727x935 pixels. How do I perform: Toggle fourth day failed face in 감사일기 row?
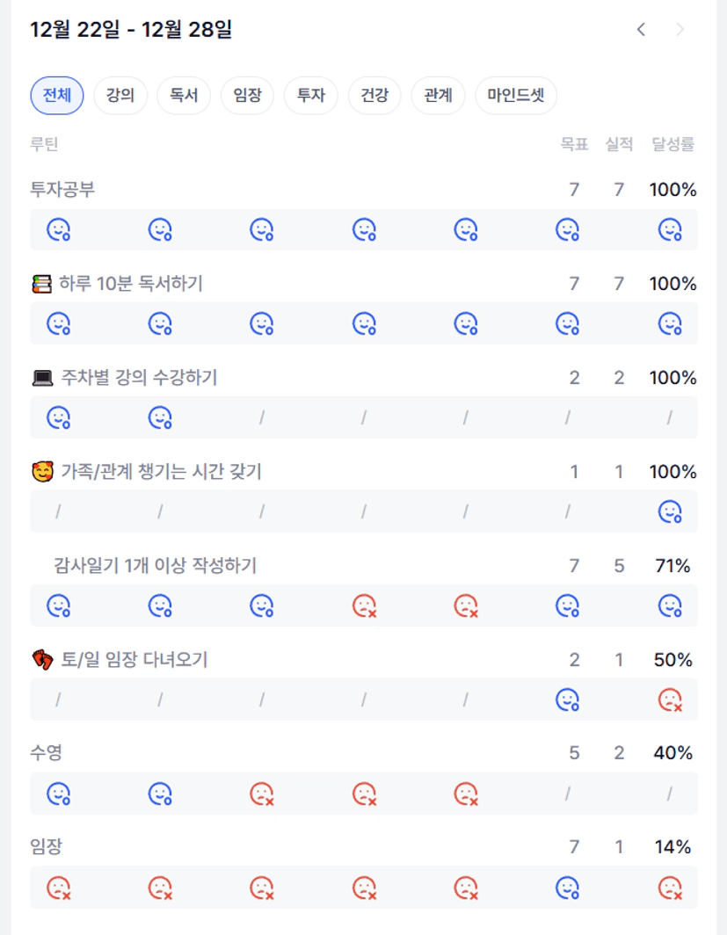click(364, 605)
